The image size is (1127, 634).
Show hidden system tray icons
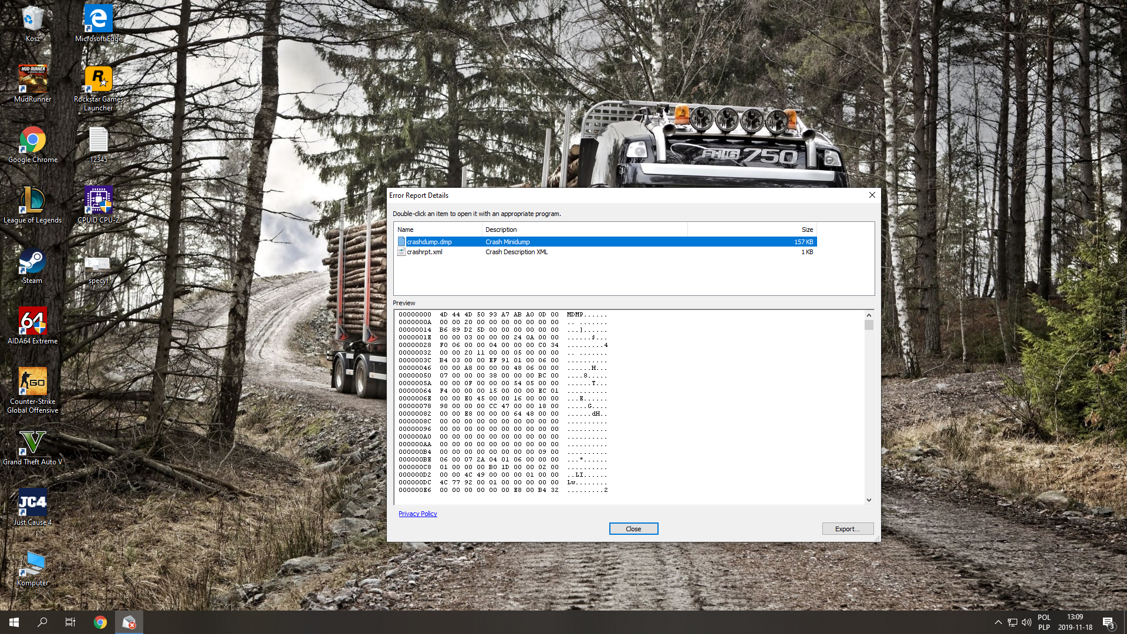click(x=998, y=622)
